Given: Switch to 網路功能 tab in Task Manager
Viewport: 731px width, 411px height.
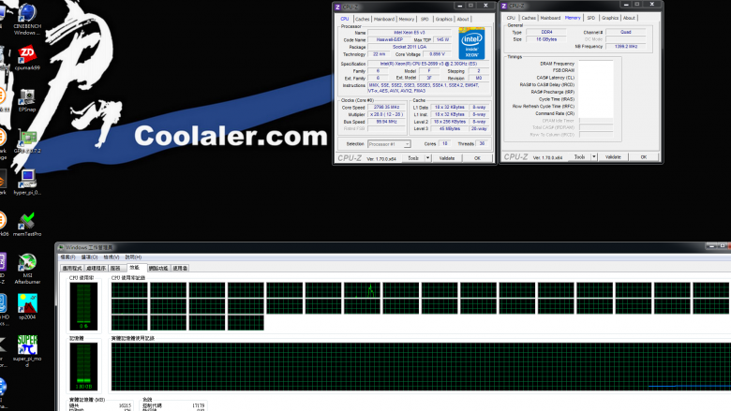Looking at the screenshot, I should [158, 268].
